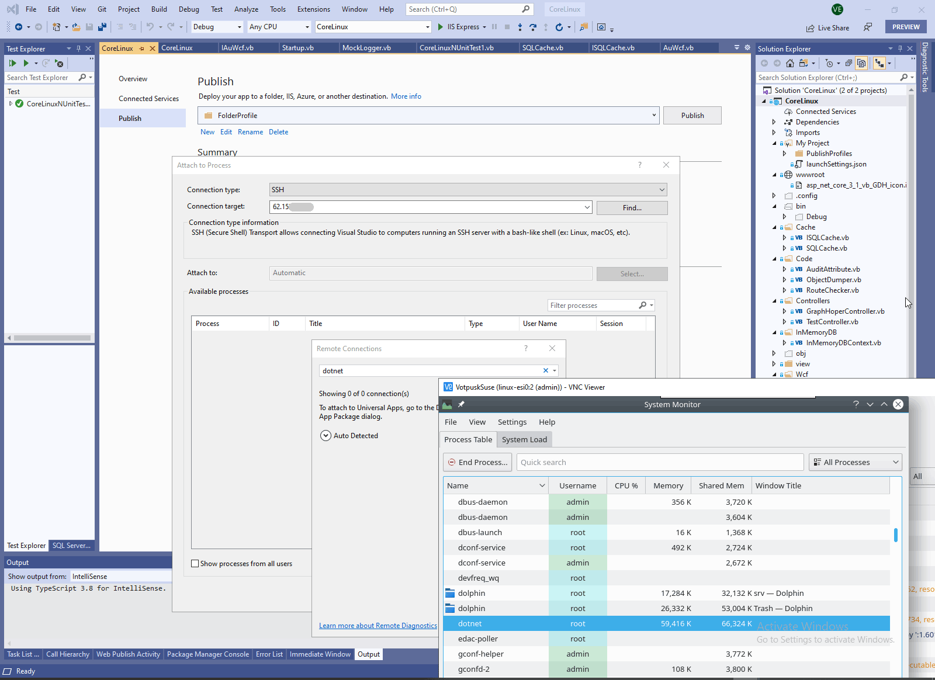This screenshot has width=935, height=680.
Task: Toggle the file nesting button in Solution Explorer
Action: pos(879,63)
